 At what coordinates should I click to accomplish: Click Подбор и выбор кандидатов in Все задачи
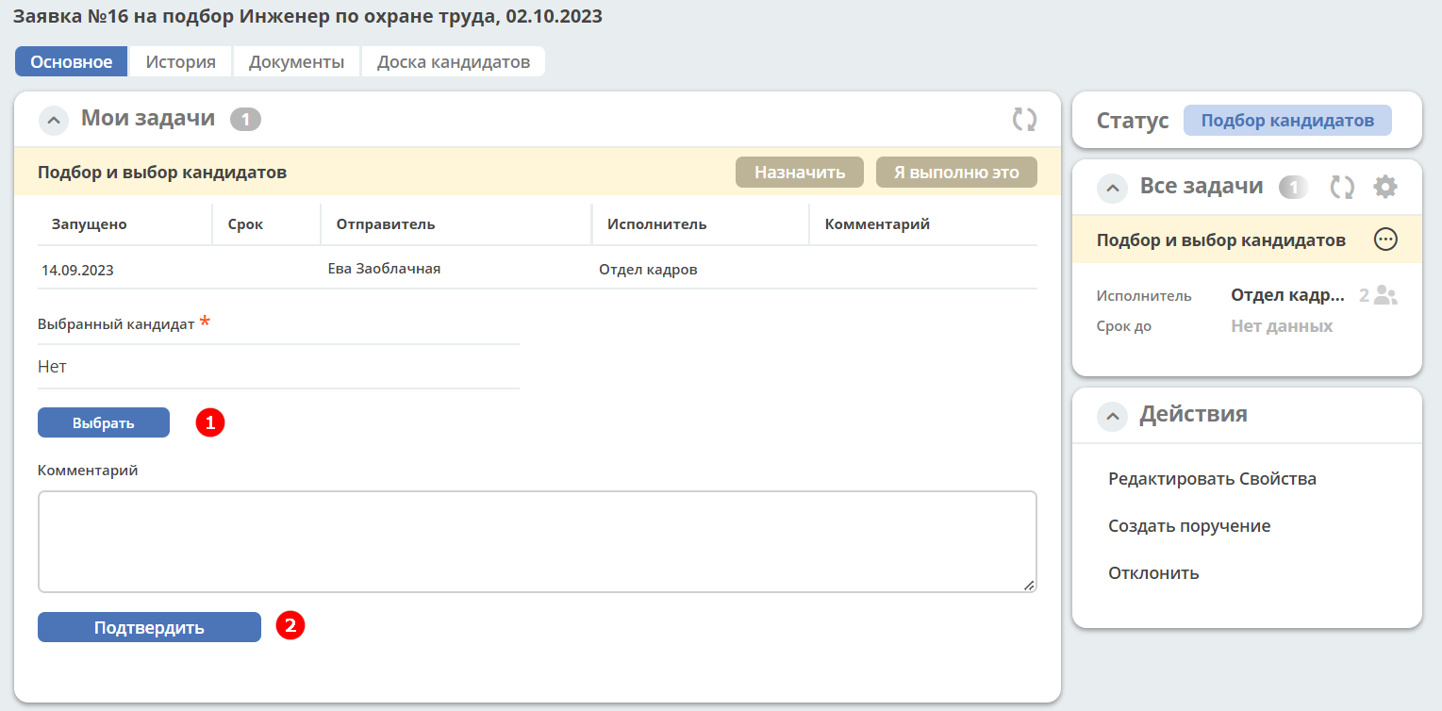[1220, 240]
